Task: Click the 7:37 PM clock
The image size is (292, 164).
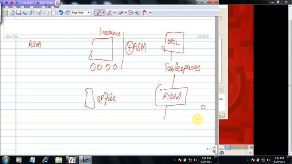Action: [x=279, y=160]
